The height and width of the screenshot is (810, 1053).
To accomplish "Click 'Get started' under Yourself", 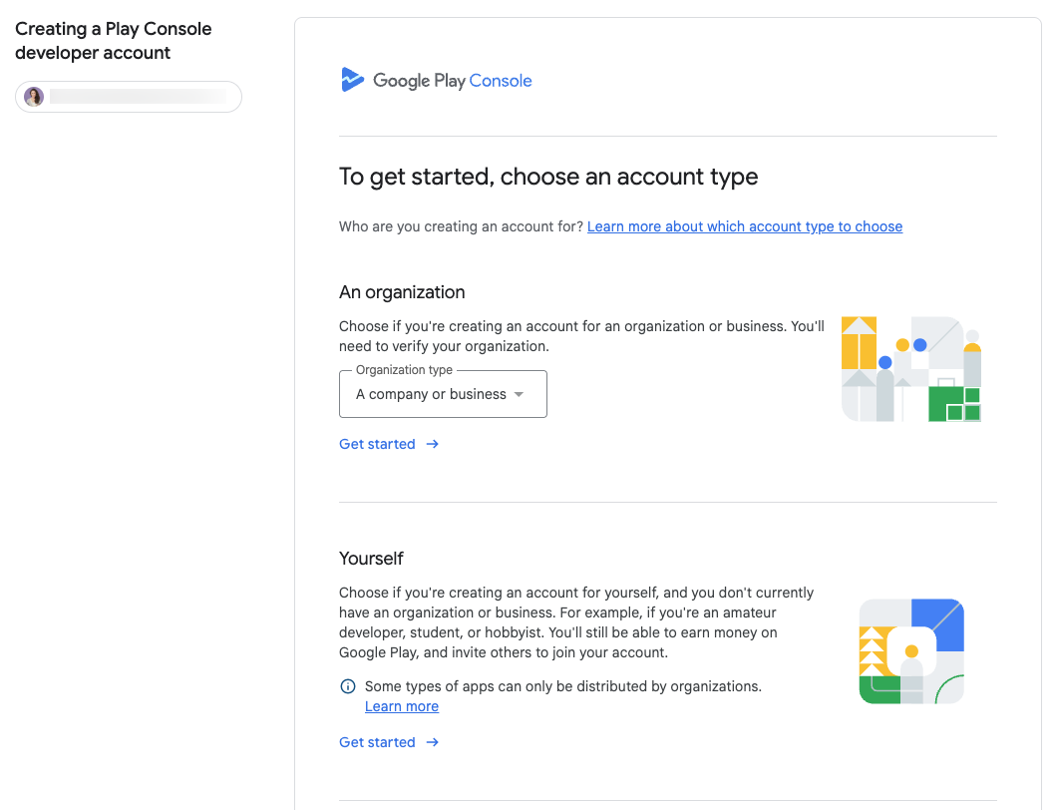I will point(377,742).
